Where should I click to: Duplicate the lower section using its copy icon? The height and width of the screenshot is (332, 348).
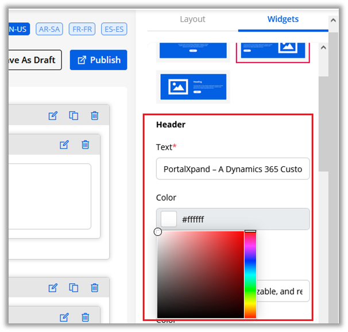74,288
